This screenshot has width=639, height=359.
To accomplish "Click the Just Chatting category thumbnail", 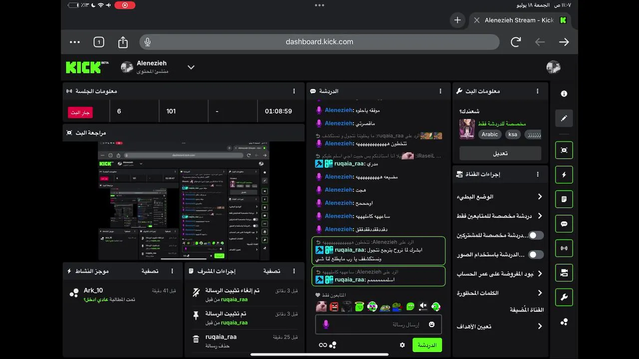I will [467, 129].
